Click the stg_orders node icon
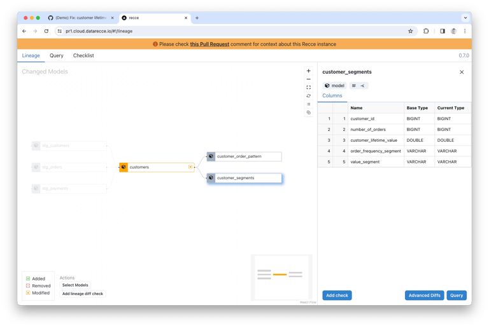Image resolution: width=489 pixels, height=328 pixels. point(36,167)
